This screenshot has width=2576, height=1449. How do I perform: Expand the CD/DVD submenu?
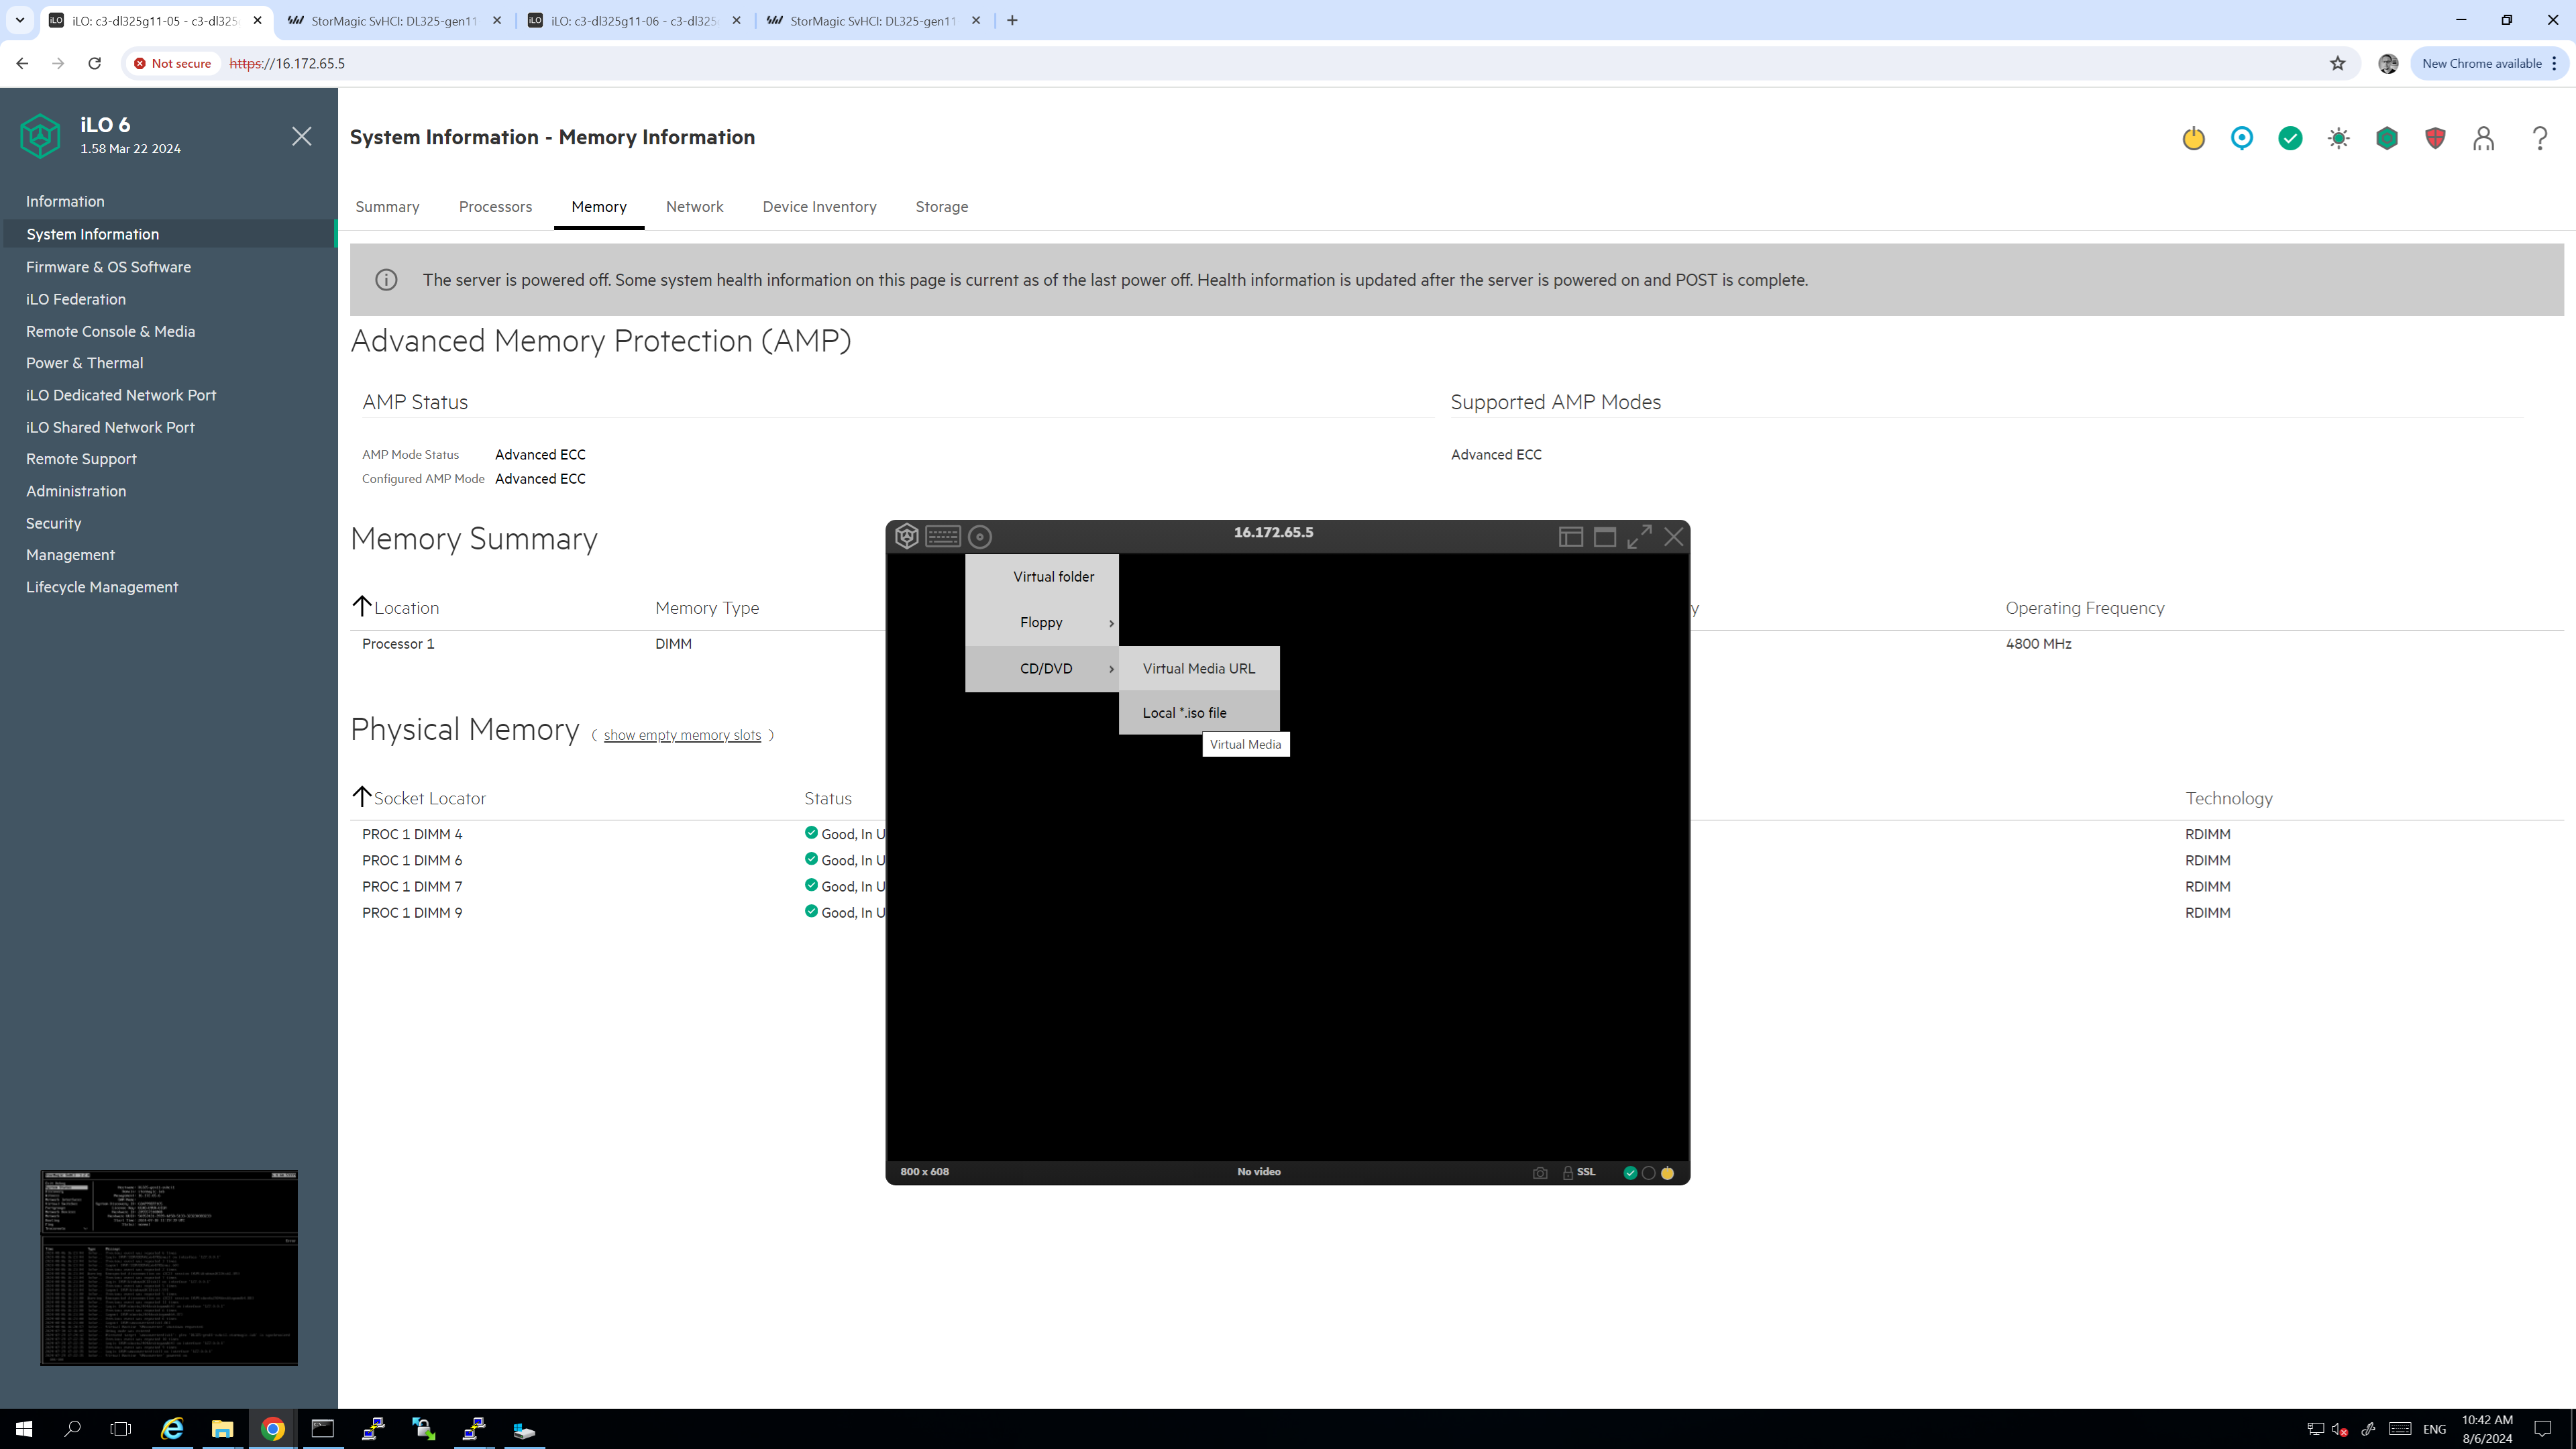click(1041, 668)
